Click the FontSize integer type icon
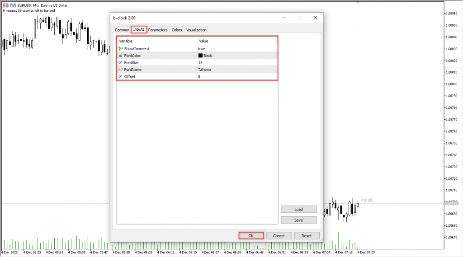This screenshot has height=257, width=463. (120, 62)
